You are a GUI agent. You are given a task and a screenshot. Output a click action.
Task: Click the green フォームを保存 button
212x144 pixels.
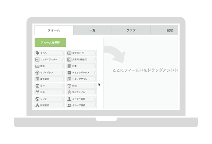[x=50, y=42]
